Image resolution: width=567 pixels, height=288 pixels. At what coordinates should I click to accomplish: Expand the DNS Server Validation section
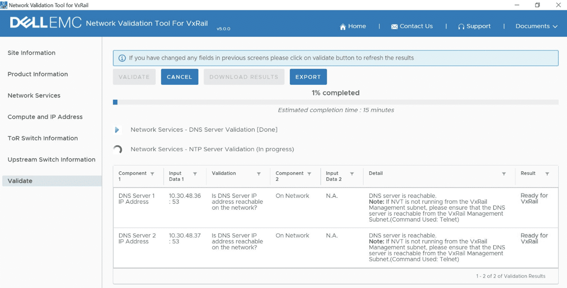click(117, 130)
